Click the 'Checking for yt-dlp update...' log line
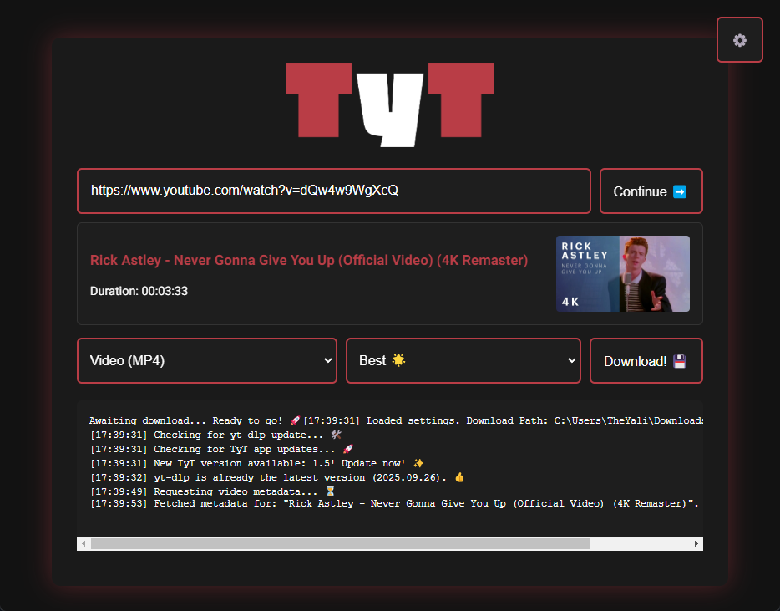The image size is (780, 611). click(x=215, y=435)
